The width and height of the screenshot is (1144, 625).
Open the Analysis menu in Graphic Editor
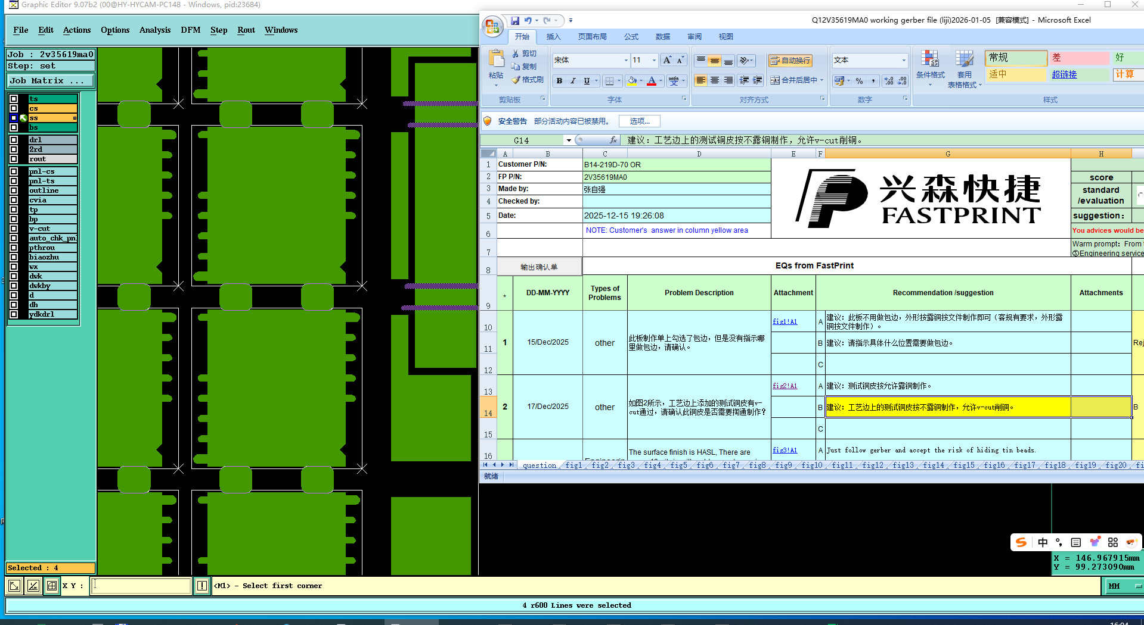pyautogui.click(x=155, y=30)
